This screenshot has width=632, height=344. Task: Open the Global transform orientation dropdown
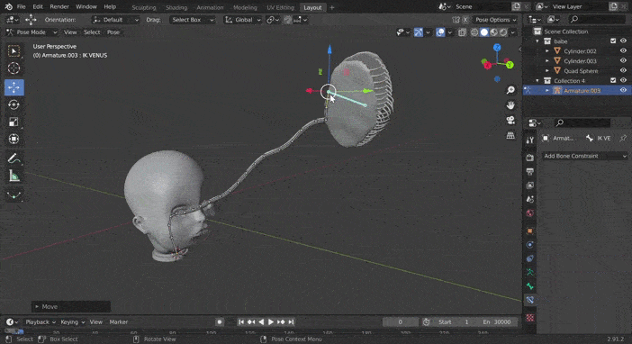(x=243, y=20)
